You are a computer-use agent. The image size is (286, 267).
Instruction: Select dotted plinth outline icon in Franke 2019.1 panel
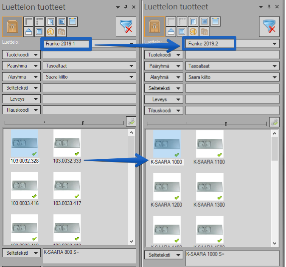coord(39,22)
